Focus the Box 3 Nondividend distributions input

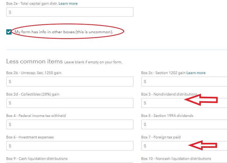(x=163, y=103)
